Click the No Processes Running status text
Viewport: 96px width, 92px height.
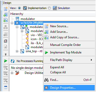point(30,61)
